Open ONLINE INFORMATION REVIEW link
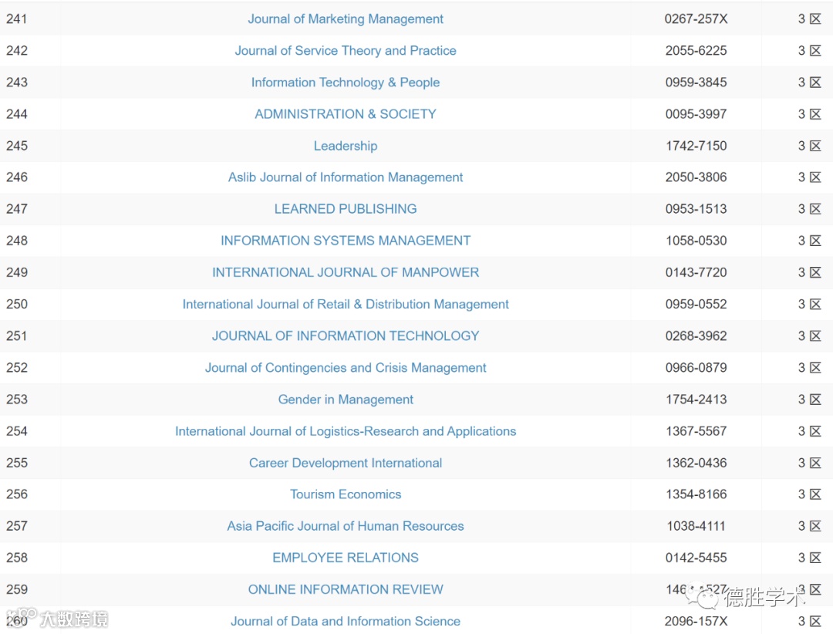The image size is (833, 634). click(x=346, y=589)
